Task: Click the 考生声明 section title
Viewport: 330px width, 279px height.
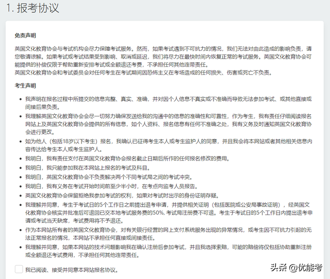Action: pyautogui.click(x=25, y=86)
